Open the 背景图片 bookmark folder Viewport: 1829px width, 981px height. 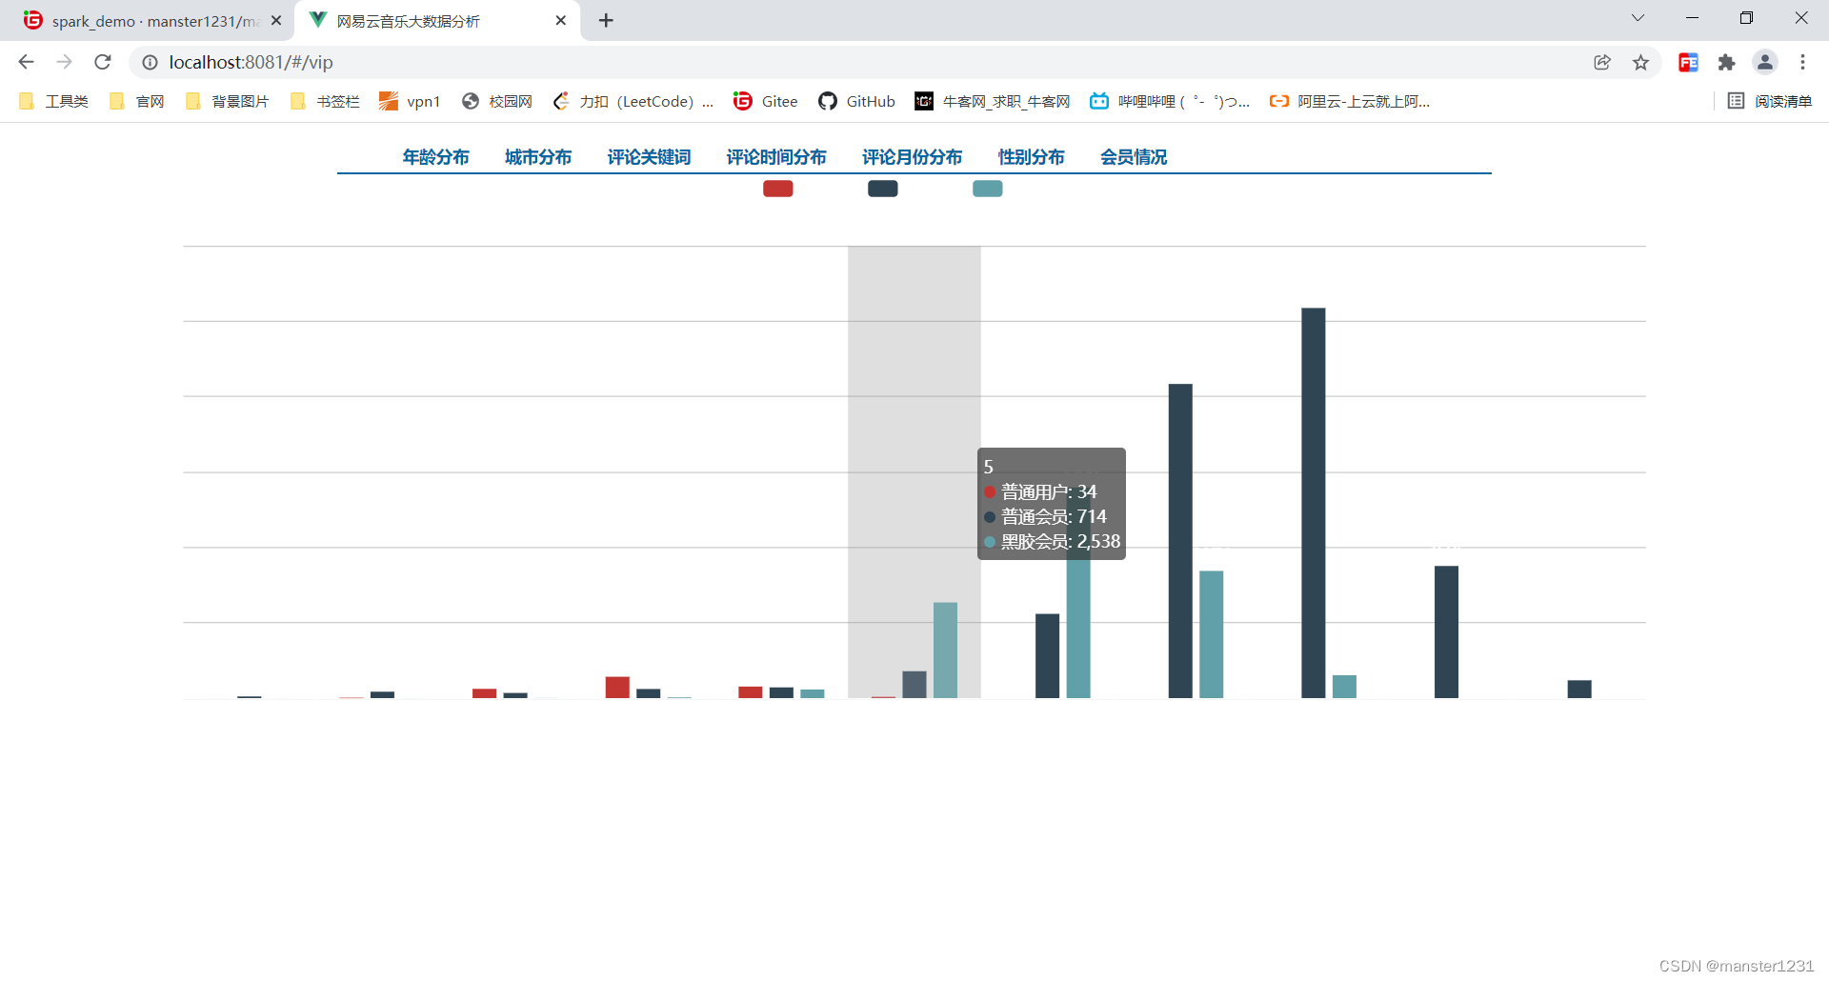227,101
